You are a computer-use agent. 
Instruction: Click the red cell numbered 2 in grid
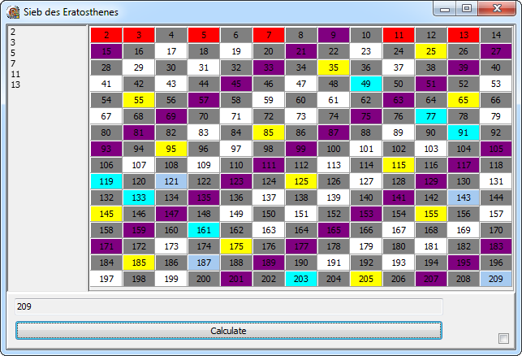106,35
